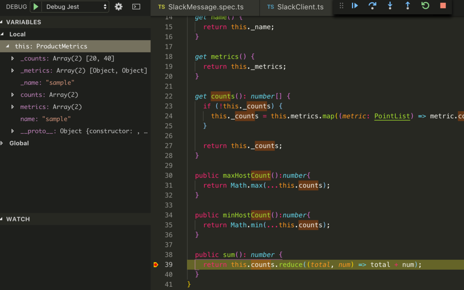
Task: Follow the PointList type link
Action: [392, 116]
